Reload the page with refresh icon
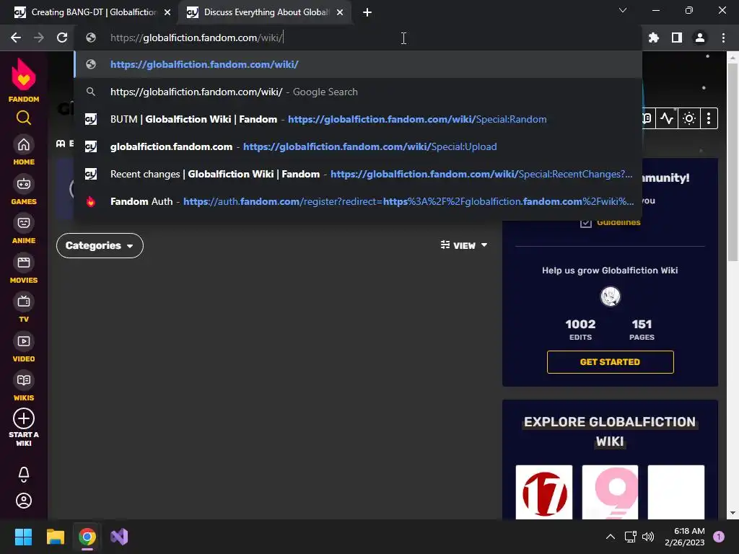The image size is (739, 554). pos(62,38)
